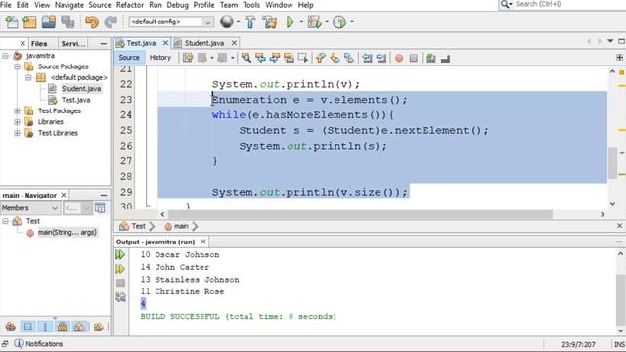Open the Members dropdown in the Navigator
Viewport: 626px width, 352px height.
30,208
